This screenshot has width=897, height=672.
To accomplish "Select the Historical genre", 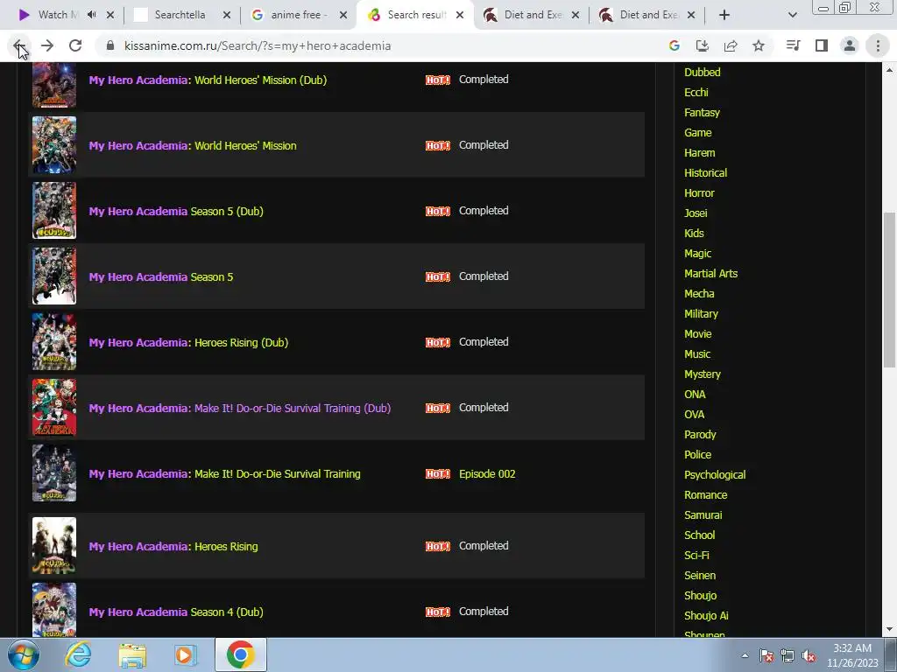I will 705,173.
